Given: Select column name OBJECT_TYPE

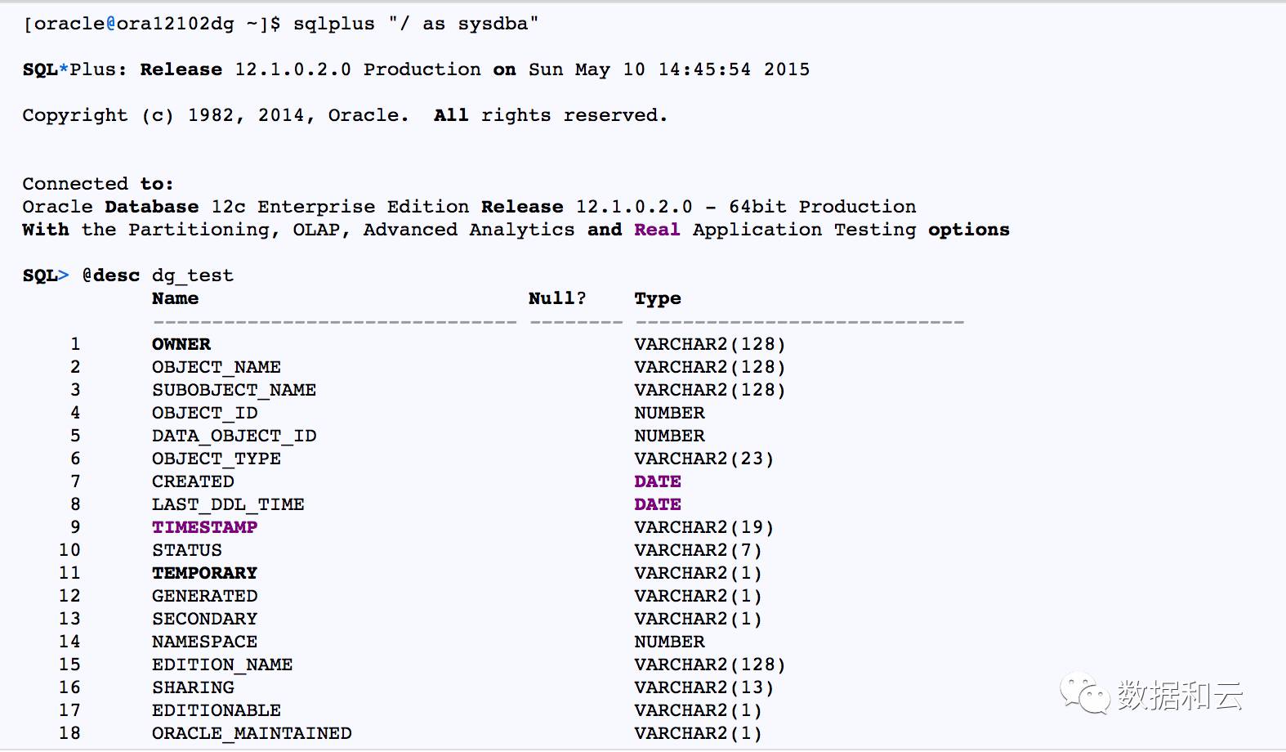Looking at the screenshot, I should [217, 459].
